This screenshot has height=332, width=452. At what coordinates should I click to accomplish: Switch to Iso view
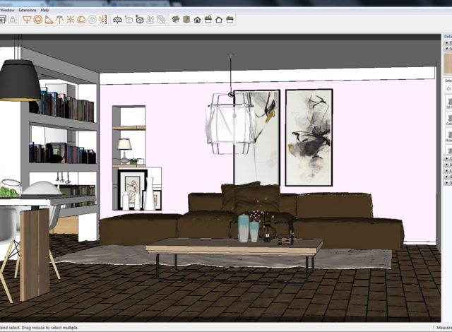pos(176,20)
